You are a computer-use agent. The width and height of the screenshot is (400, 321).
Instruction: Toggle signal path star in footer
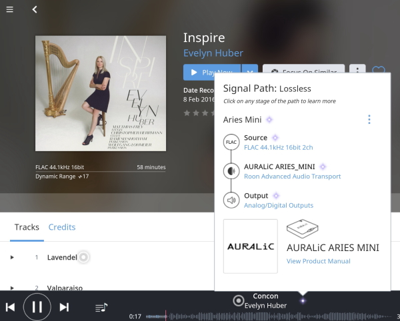click(x=303, y=301)
